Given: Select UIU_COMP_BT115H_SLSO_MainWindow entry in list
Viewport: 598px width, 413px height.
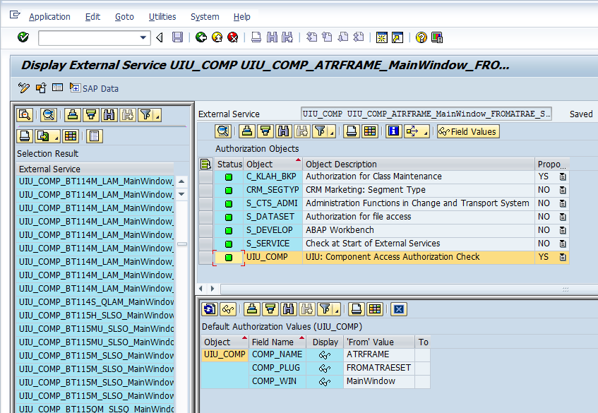Looking at the screenshot, I should (95, 316).
